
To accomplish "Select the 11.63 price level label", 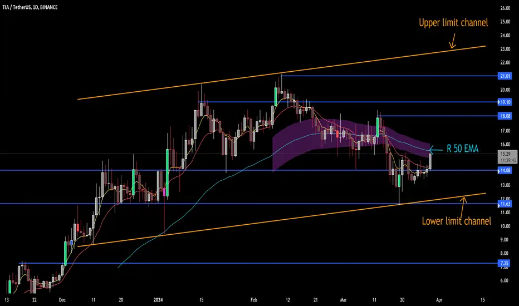I will [x=505, y=204].
